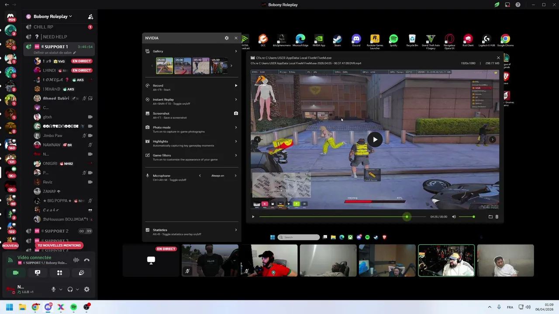Open Photo mode submenu arrow
The height and width of the screenshot is (314, 559).
coord(236,127)
